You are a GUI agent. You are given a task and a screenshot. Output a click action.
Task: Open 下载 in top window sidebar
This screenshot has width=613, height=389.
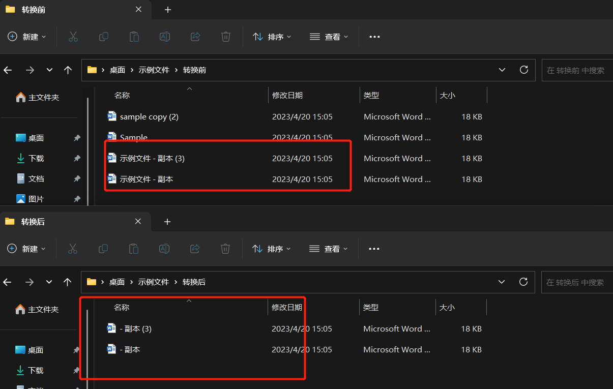coord(36,158)
